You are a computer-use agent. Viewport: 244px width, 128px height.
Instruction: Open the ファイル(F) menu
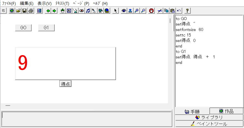point(9,3)
